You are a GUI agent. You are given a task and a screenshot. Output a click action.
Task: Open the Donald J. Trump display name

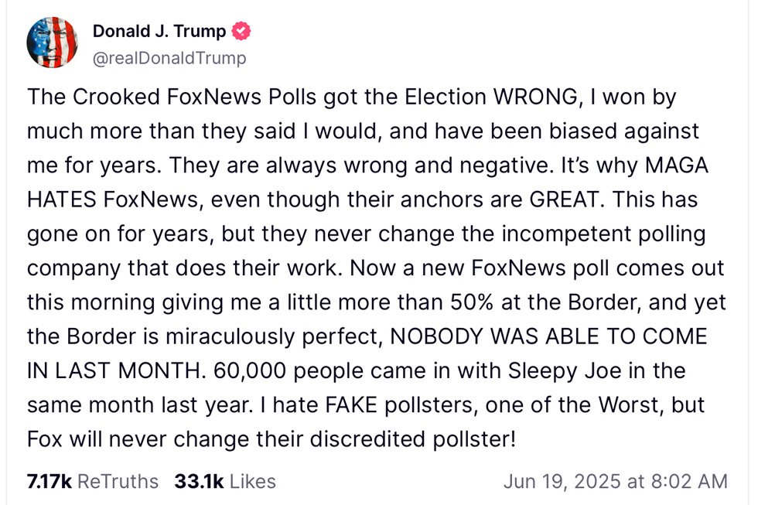pyautogui.click(x=159, y=31)
